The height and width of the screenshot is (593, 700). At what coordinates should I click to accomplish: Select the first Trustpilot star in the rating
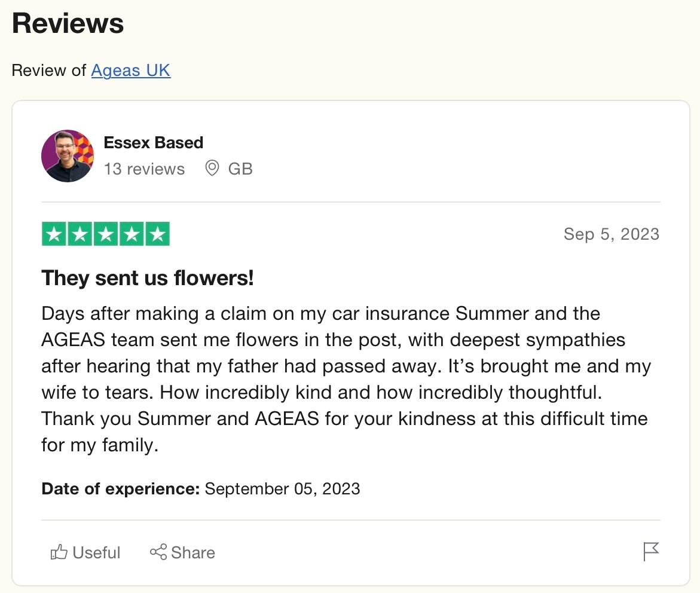tap(54, 234)
